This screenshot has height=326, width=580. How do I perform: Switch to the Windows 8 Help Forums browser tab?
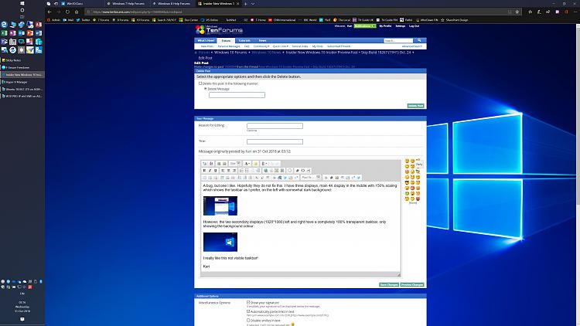pos(173,4)
